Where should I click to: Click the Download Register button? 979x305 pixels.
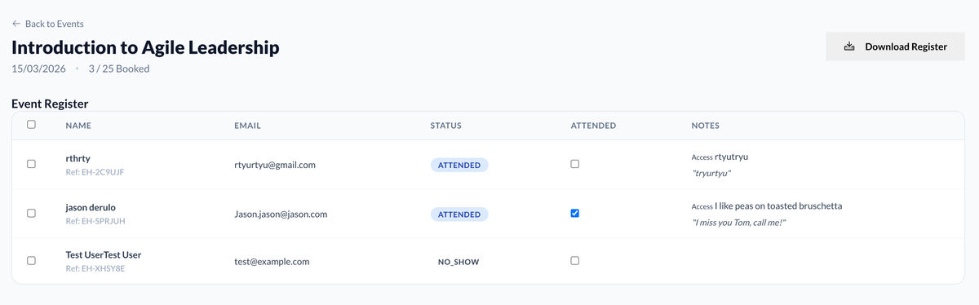coord(895,46)
